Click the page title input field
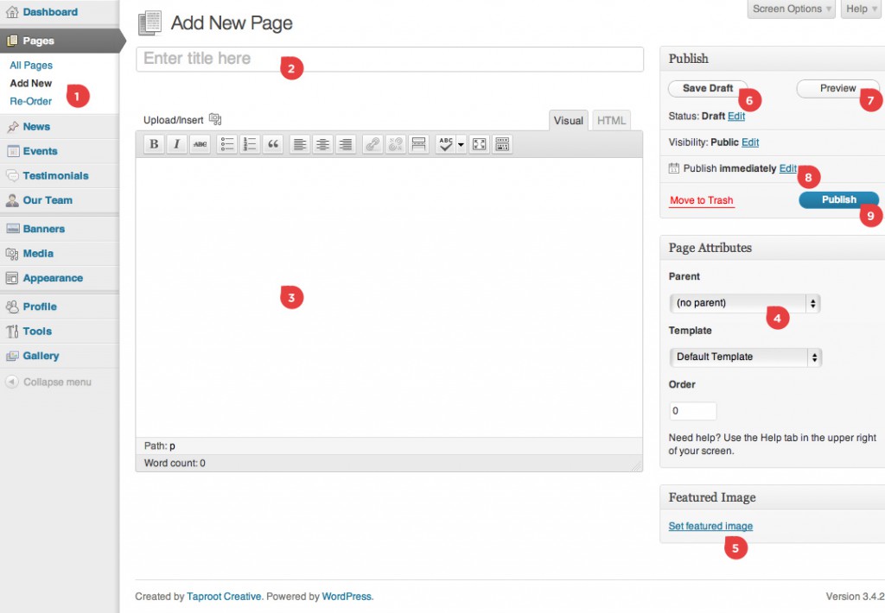This screenshot has width=885, height=613. 389,59
